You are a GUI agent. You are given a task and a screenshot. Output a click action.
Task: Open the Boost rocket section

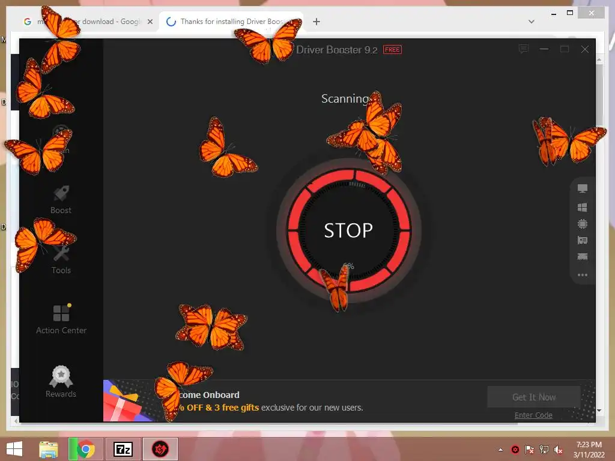(x=61, y=200)
